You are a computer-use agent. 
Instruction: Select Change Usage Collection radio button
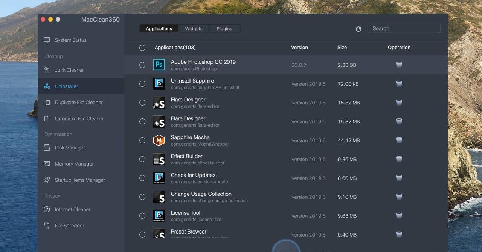pyautogui.click(x=142, y=197)
